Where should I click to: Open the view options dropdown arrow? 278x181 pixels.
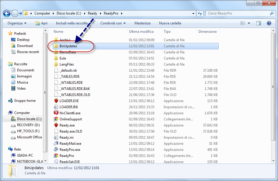[249, 23]
